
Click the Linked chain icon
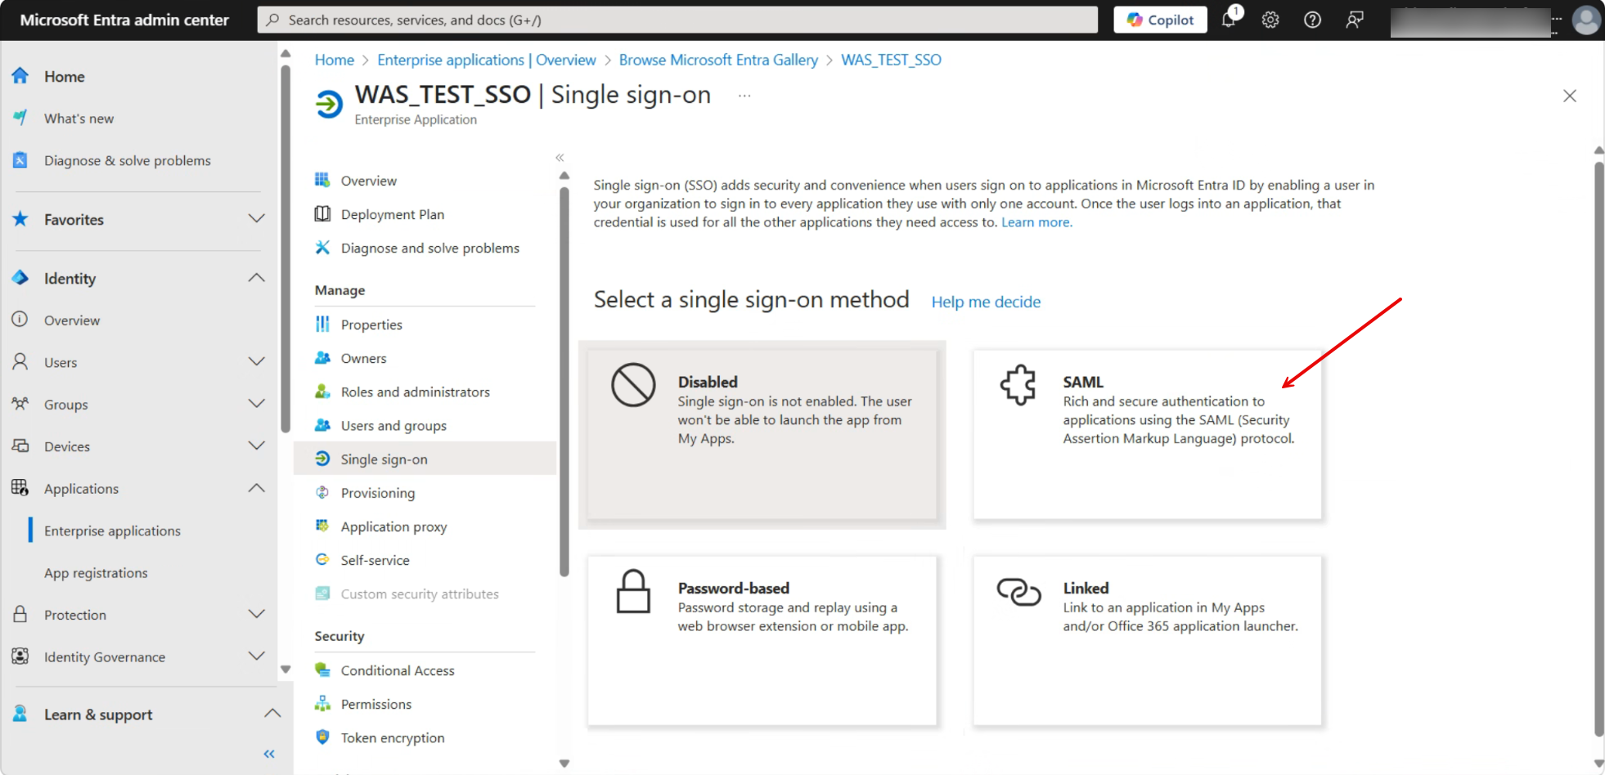[1018, 592]
